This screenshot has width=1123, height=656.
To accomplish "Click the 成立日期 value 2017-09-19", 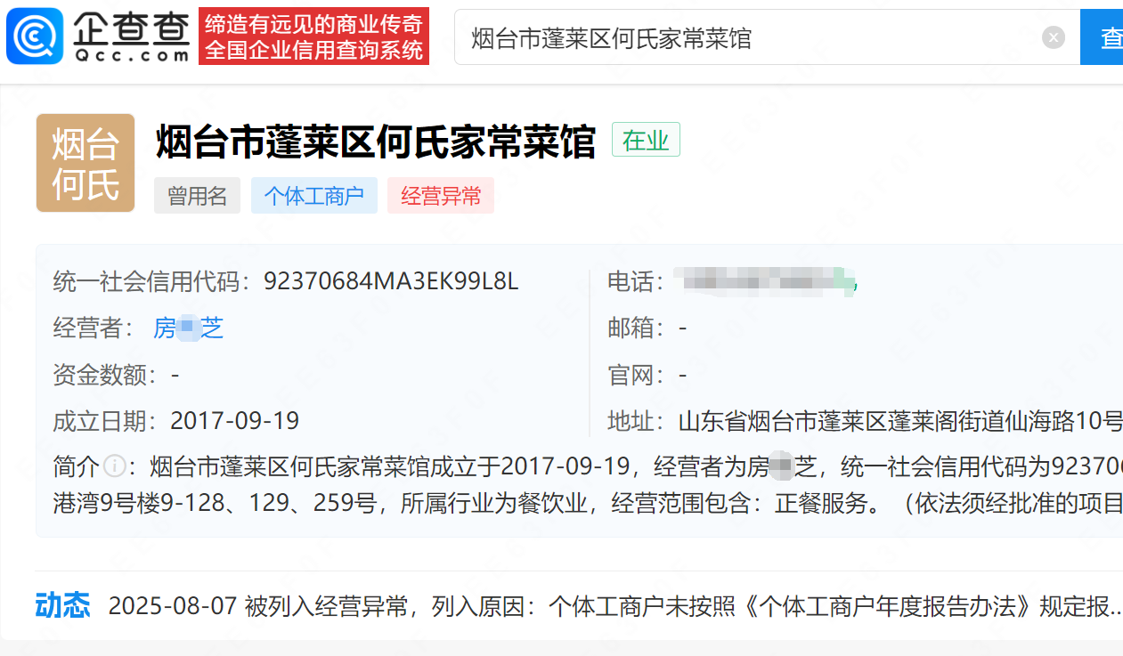I will pyautogui.click(x=234, y=420).
